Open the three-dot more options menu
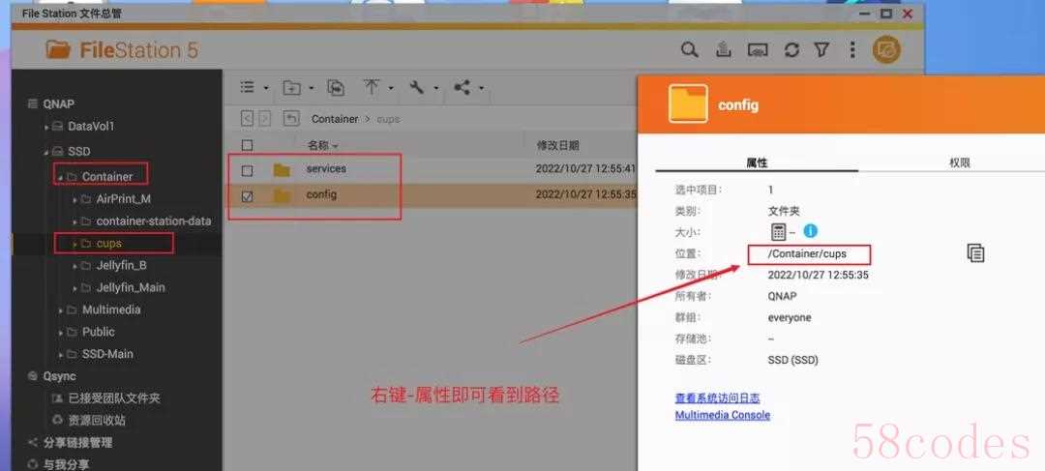Viewport: 1045px width, 471px height. (x=851, y=50)
